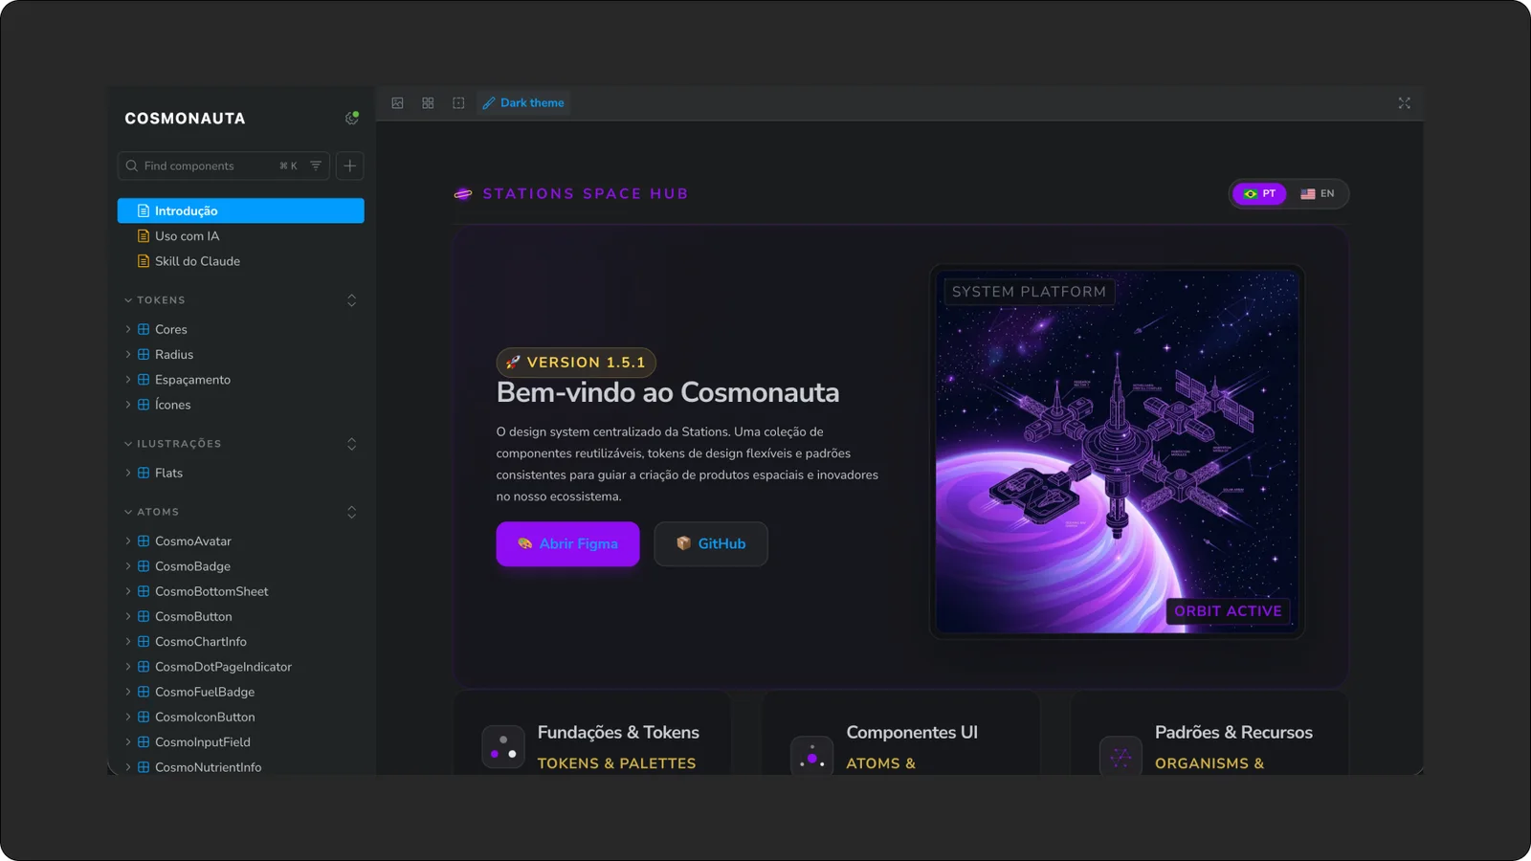Click the ORBIT ACTIVE label on the illustration
The height and width of the screenshot is (861, 1531).
[1228, 611]
